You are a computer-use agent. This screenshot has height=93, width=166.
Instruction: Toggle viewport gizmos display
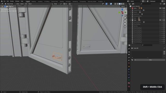point(107,4)
